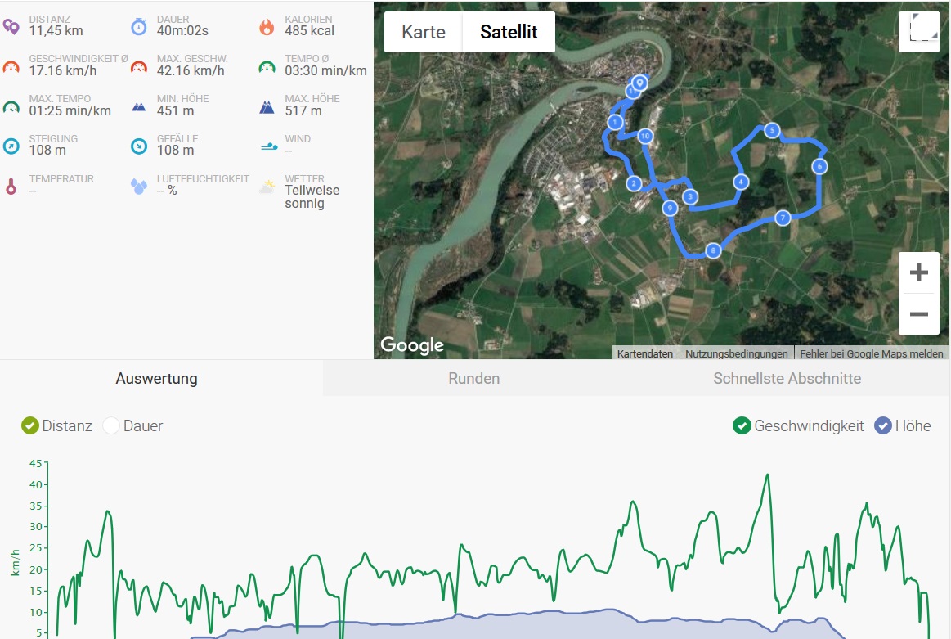Click kilometer marker 5 on route
This screenshot has width=951, height=639.
click(771, 130)
